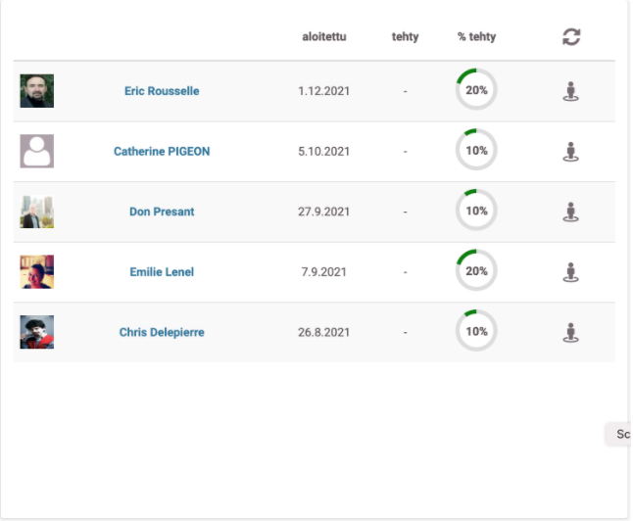Sort by the % tehty column header
Viewport: 633px width, 521px height.
click(476, 37)
